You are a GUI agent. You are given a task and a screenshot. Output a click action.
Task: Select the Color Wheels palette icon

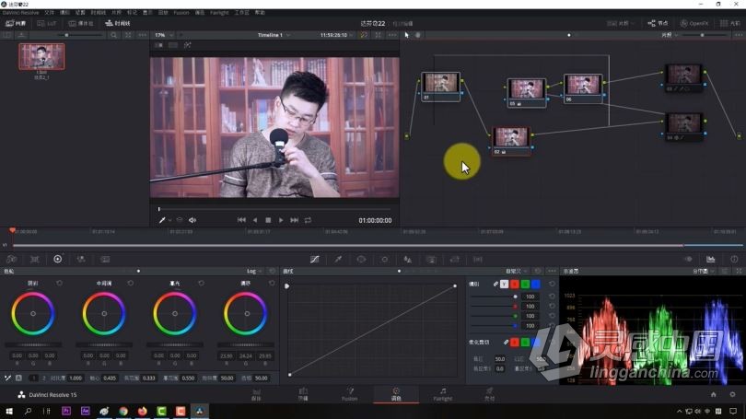tap(58, 259)
